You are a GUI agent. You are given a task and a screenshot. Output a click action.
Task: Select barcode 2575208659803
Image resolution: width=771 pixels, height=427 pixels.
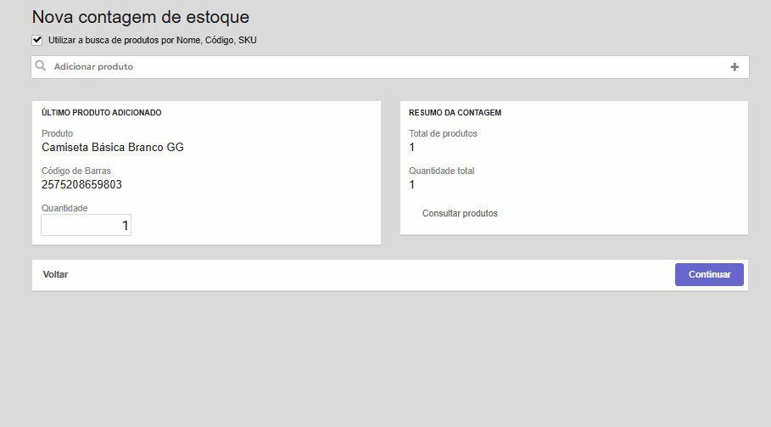(x=81, y=184)
